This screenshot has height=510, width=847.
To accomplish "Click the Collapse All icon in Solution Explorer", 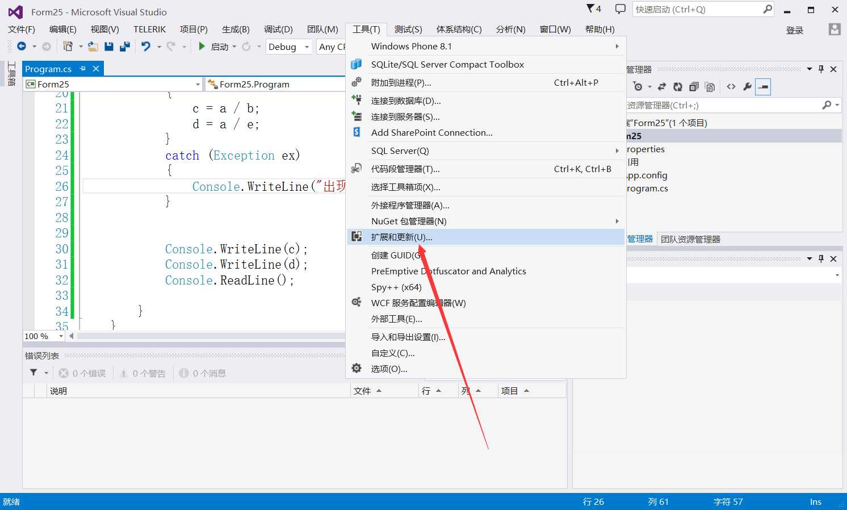I will click(x=694, y=87).
